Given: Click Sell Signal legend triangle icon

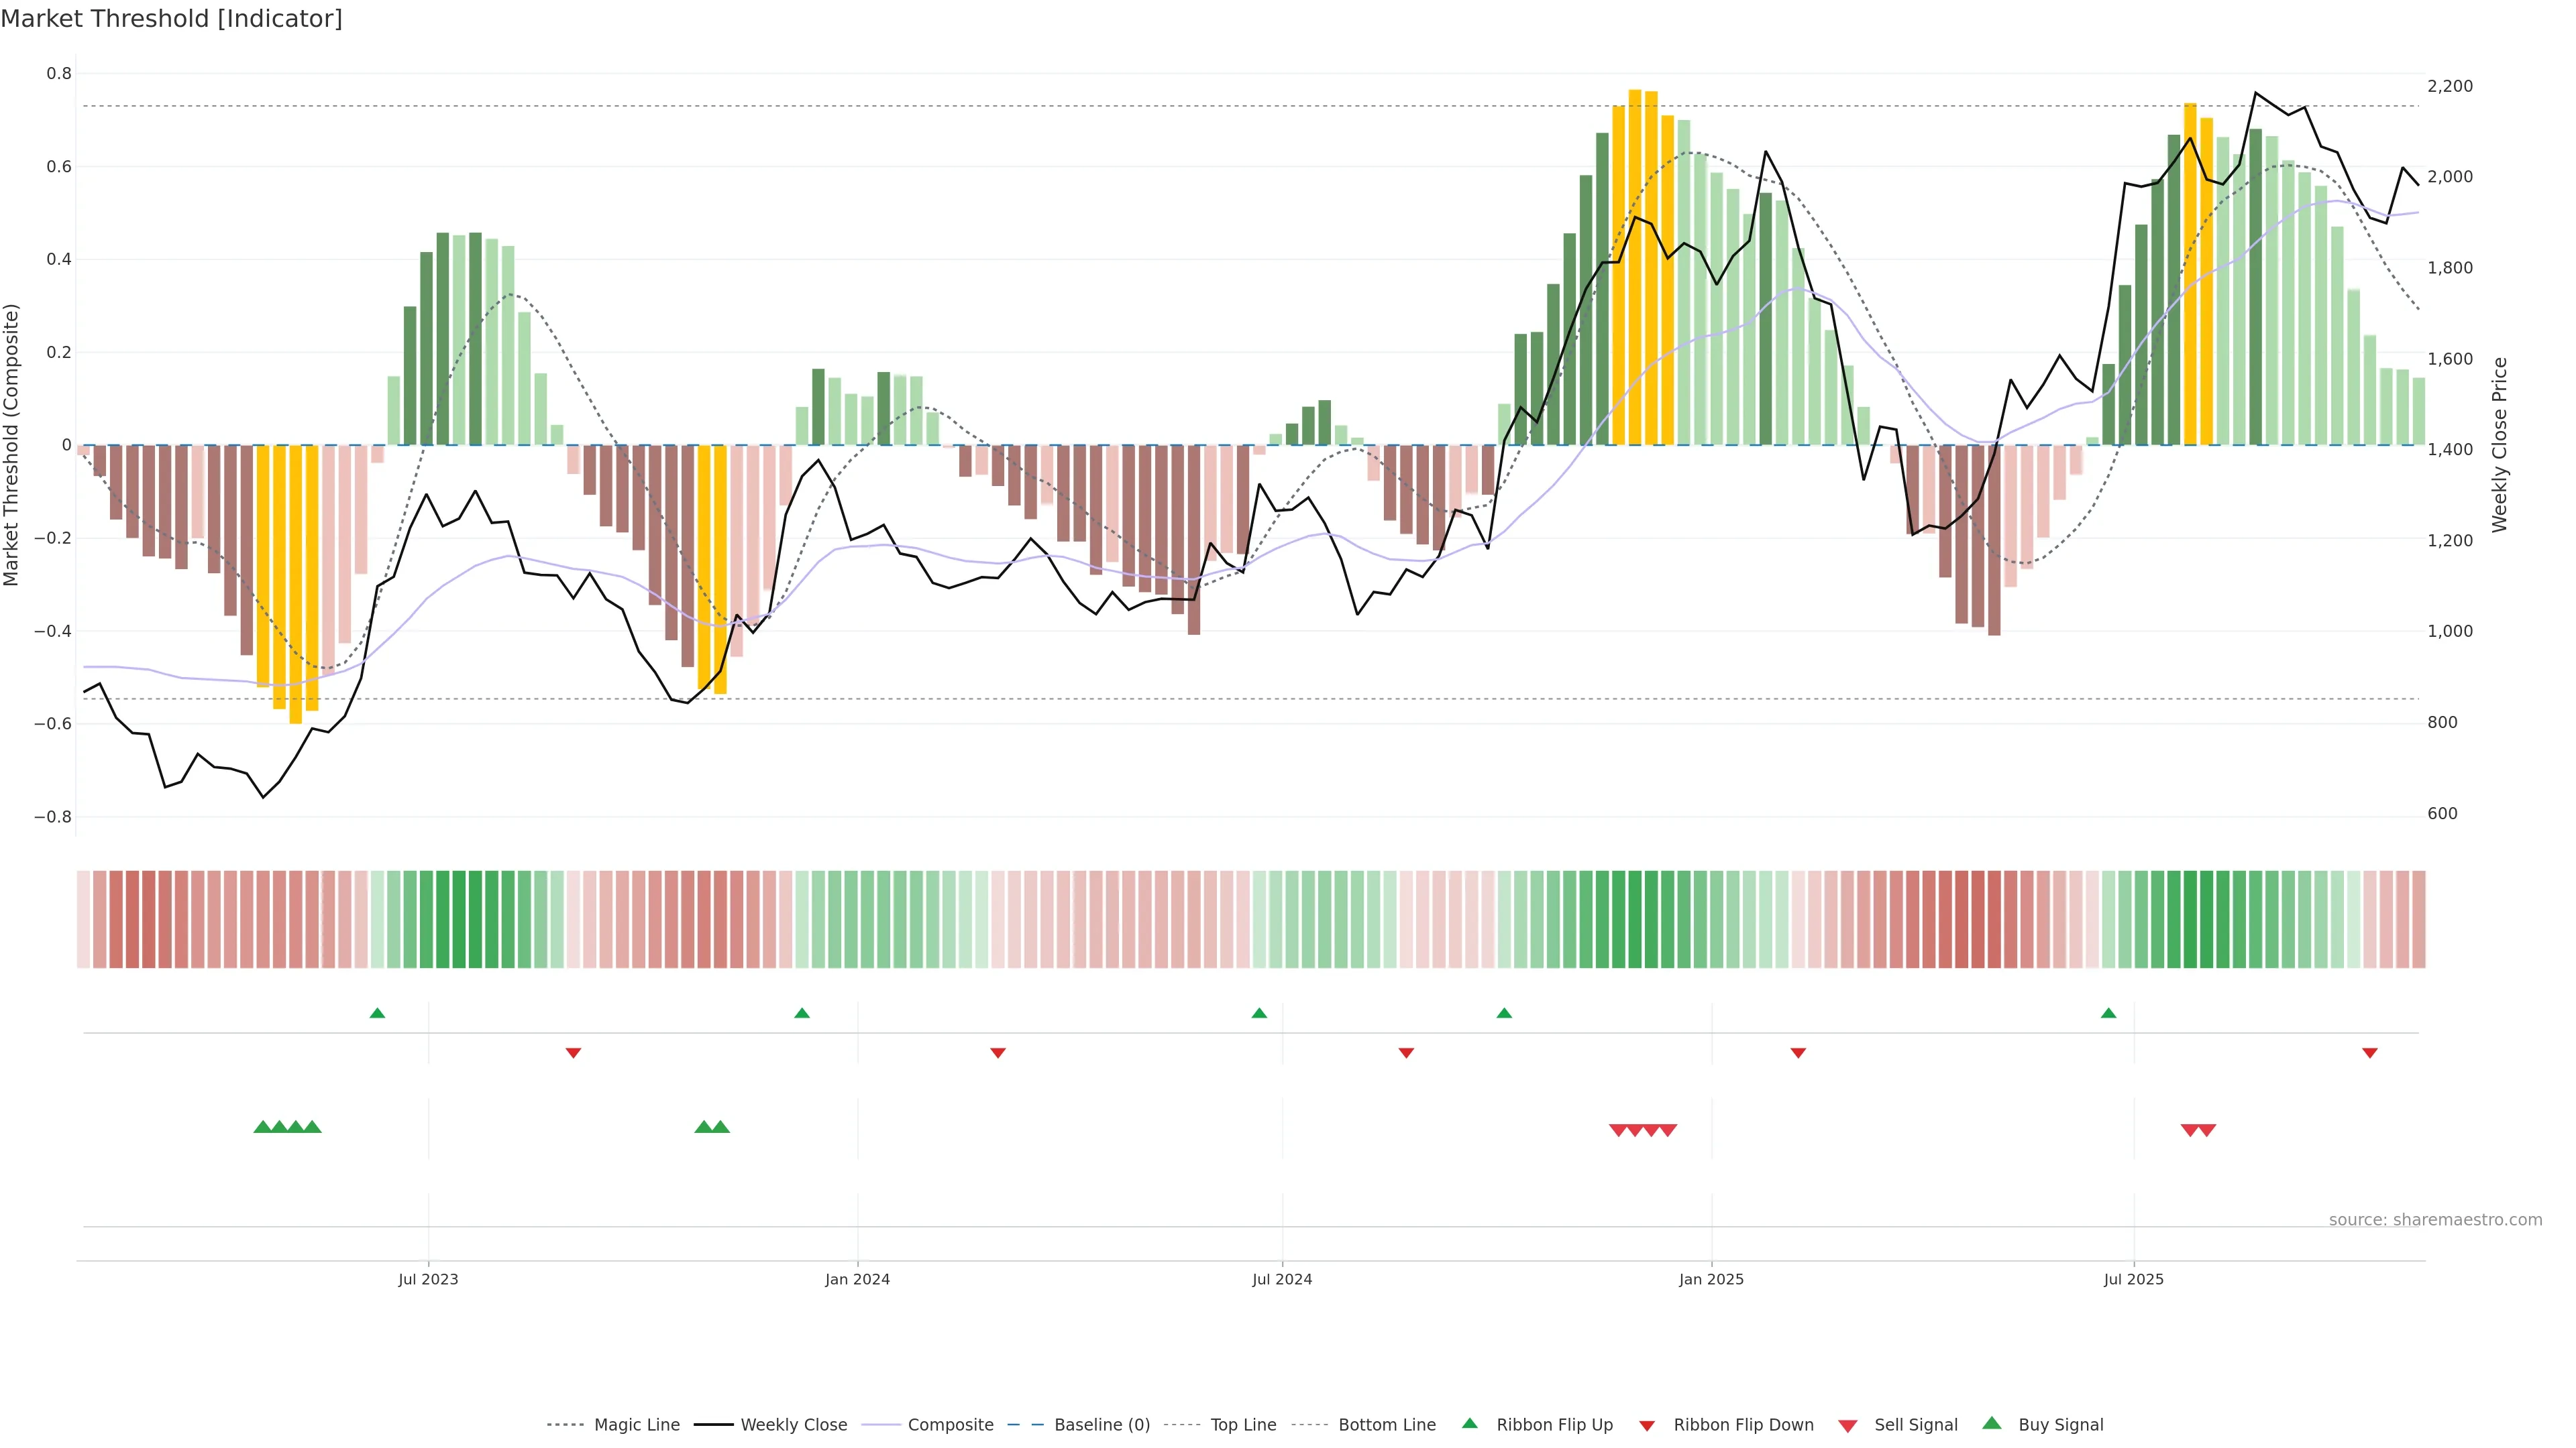Looking at the screenshot, I should click(x=1848, y=1426).
